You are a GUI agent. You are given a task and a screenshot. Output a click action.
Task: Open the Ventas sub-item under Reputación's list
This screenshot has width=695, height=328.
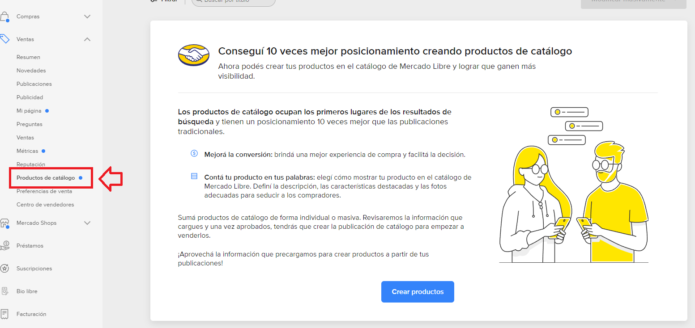point(25,138)
